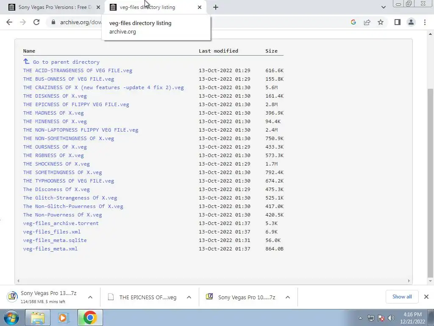Open the Chrome three-dot menu

pyautogui.click(x=425, y=22)
